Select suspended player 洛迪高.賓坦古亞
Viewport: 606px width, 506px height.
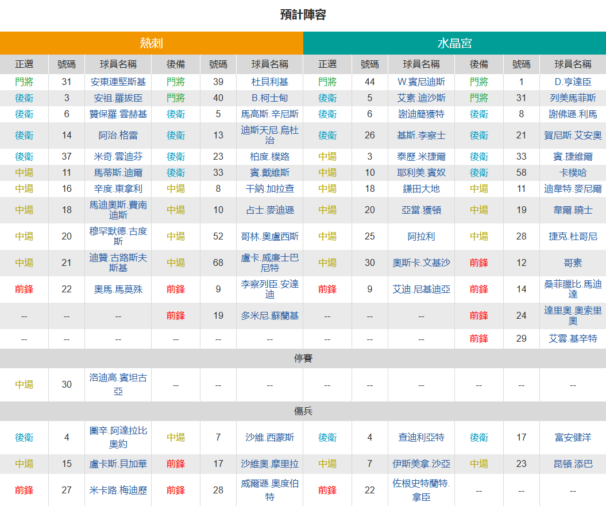click(x=118, y=385)
